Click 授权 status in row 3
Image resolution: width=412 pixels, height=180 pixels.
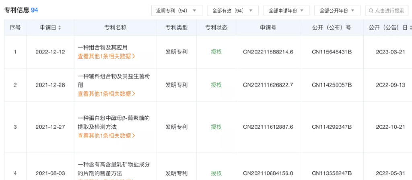(x=216, y=127)
